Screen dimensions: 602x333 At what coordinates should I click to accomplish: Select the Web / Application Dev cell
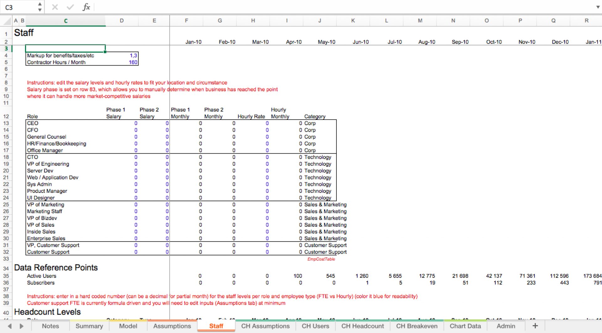point(66,177)
